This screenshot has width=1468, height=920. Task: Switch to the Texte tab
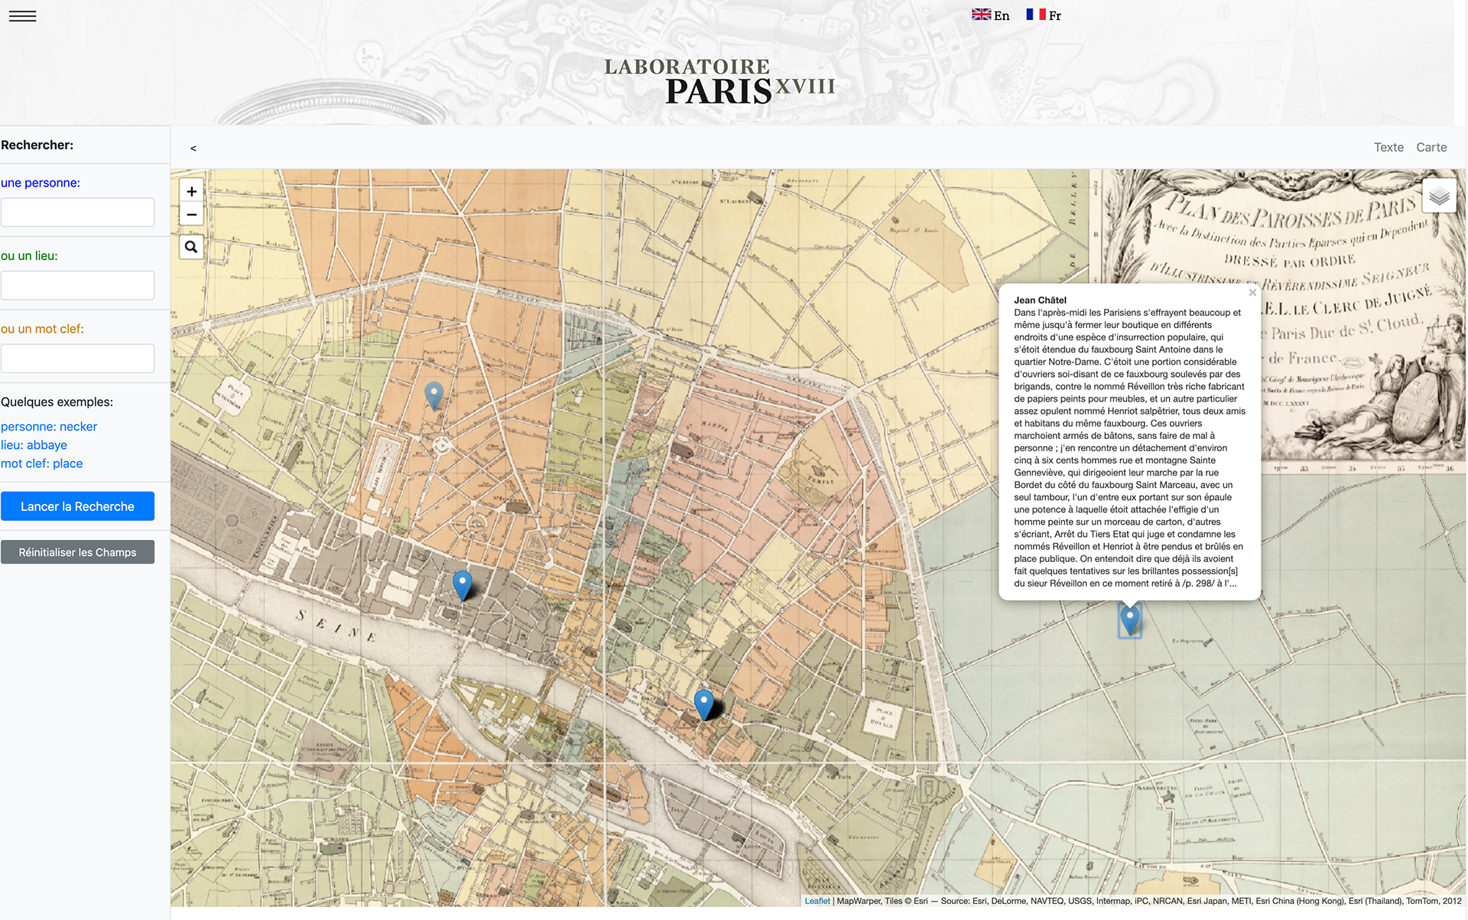tap(1388, 148)
